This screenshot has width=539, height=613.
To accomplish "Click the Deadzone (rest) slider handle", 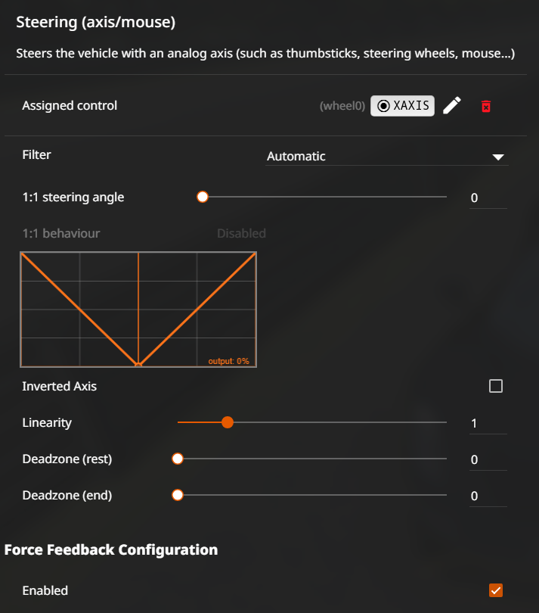I will 178,459.
